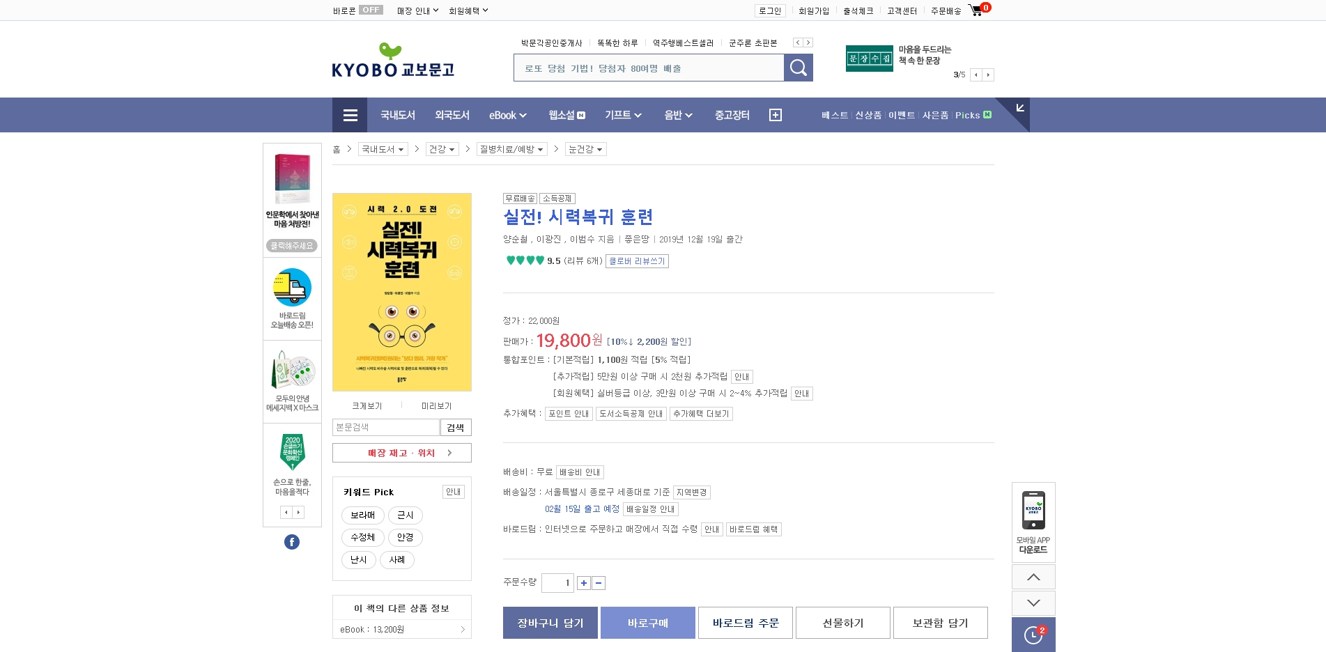1326x652 pixels.
Task: Click the 장바구니 담기 button
Action: 550,623
